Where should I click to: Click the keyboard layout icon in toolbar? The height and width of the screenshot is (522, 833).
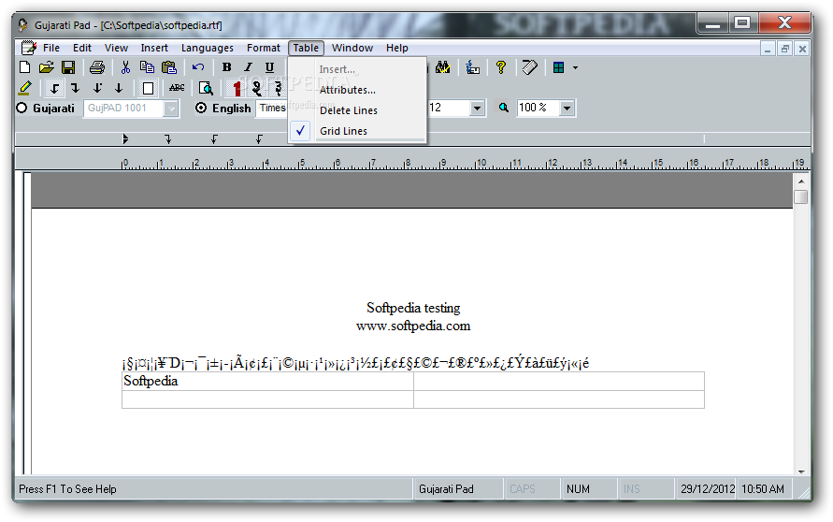point(472,67)
